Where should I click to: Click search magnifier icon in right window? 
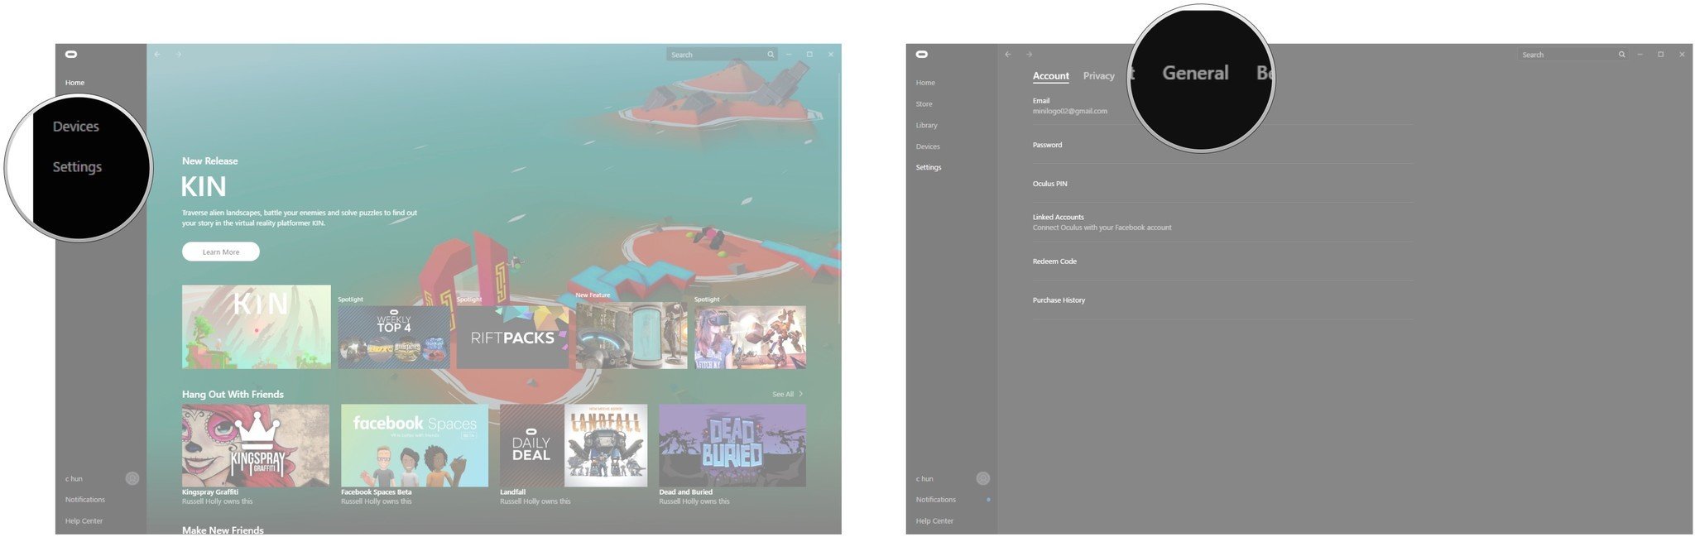tap(1621, 55)
